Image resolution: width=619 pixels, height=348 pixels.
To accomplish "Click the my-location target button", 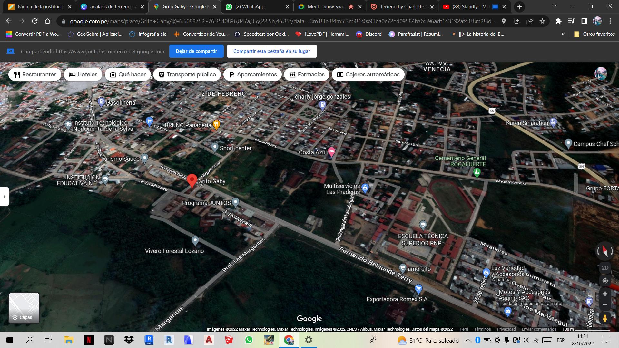I will 605,281.
